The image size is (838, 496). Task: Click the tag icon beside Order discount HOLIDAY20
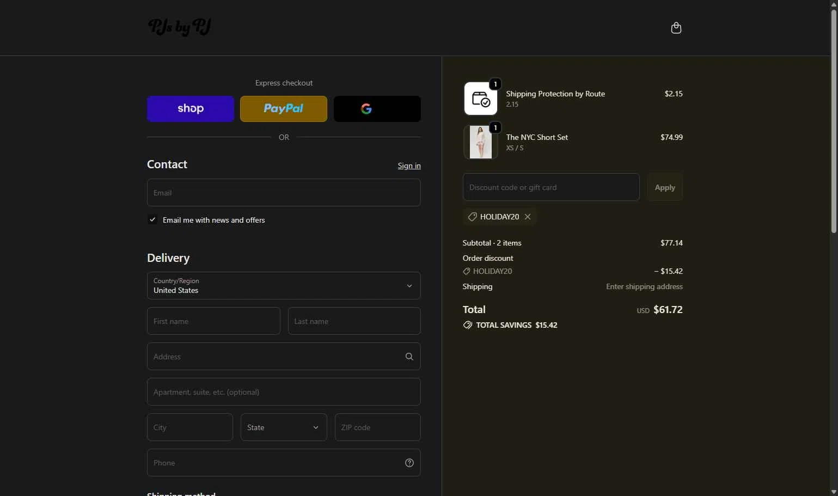pyautogui.click(x=467, y=271)
